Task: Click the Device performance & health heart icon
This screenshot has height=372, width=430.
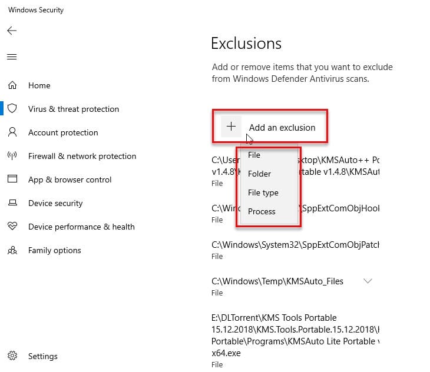Action: click(12, 226)
